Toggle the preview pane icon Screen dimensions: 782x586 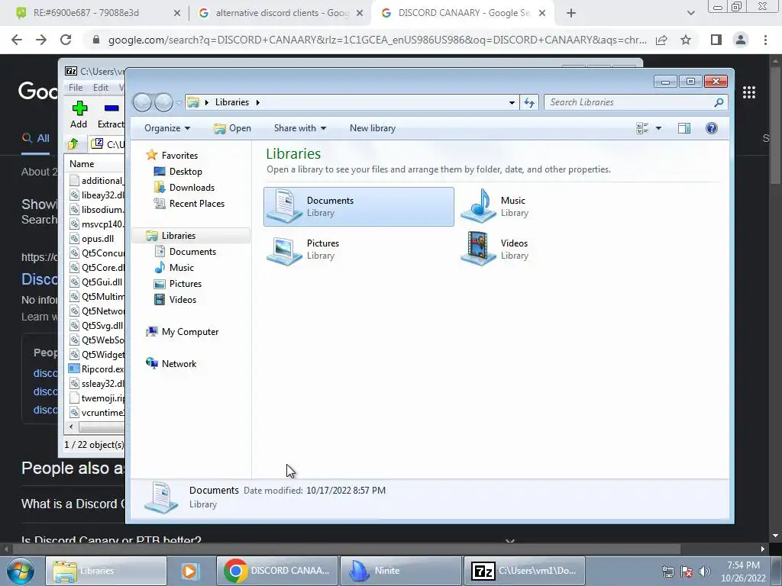(x=684, y=128)
